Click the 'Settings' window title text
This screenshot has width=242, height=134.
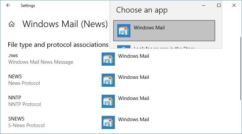coord(28,6)
